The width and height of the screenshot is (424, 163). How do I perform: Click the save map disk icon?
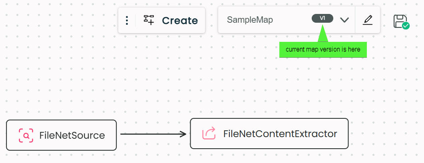399,21
